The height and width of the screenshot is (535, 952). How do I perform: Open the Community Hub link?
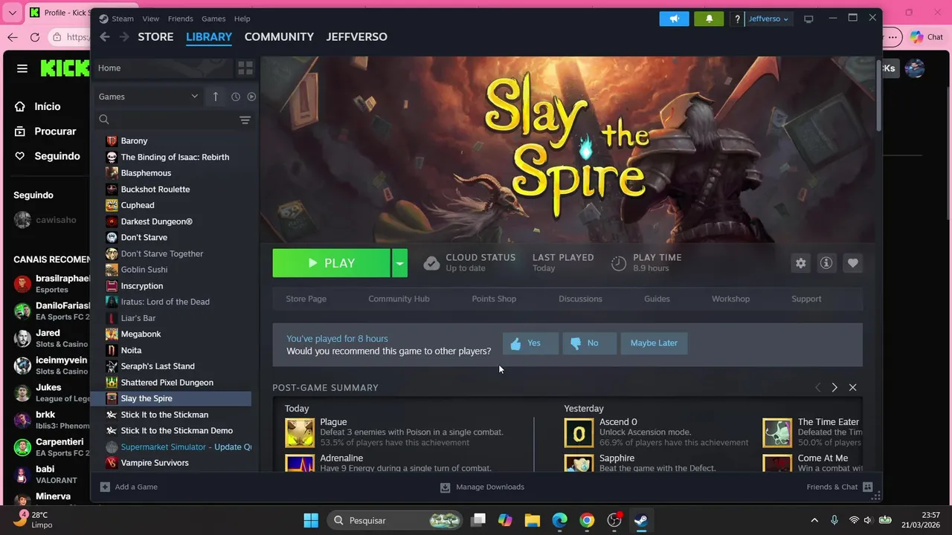click(399, 299)
